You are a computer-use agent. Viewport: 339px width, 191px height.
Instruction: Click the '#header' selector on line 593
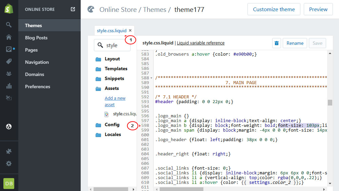point(164,102)
